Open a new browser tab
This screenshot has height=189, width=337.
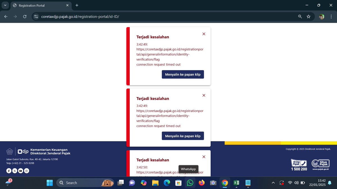pyautogui.click(x=77, y=5)
